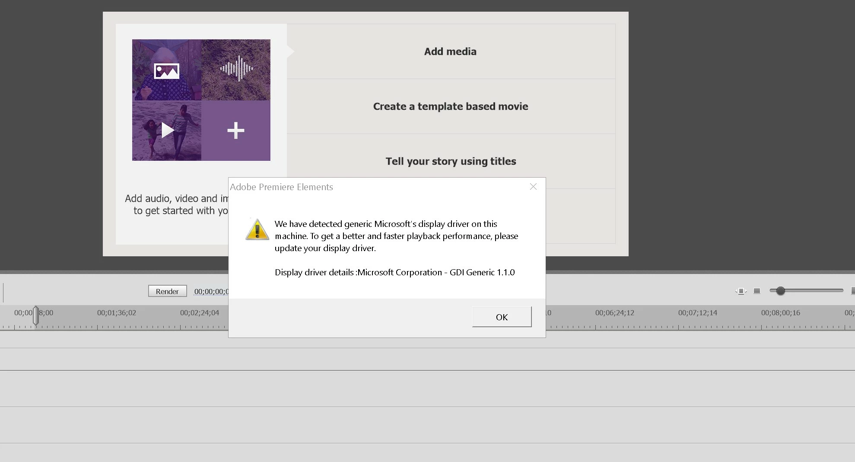
Task: Select the Add media option
Action: [451, 51]
